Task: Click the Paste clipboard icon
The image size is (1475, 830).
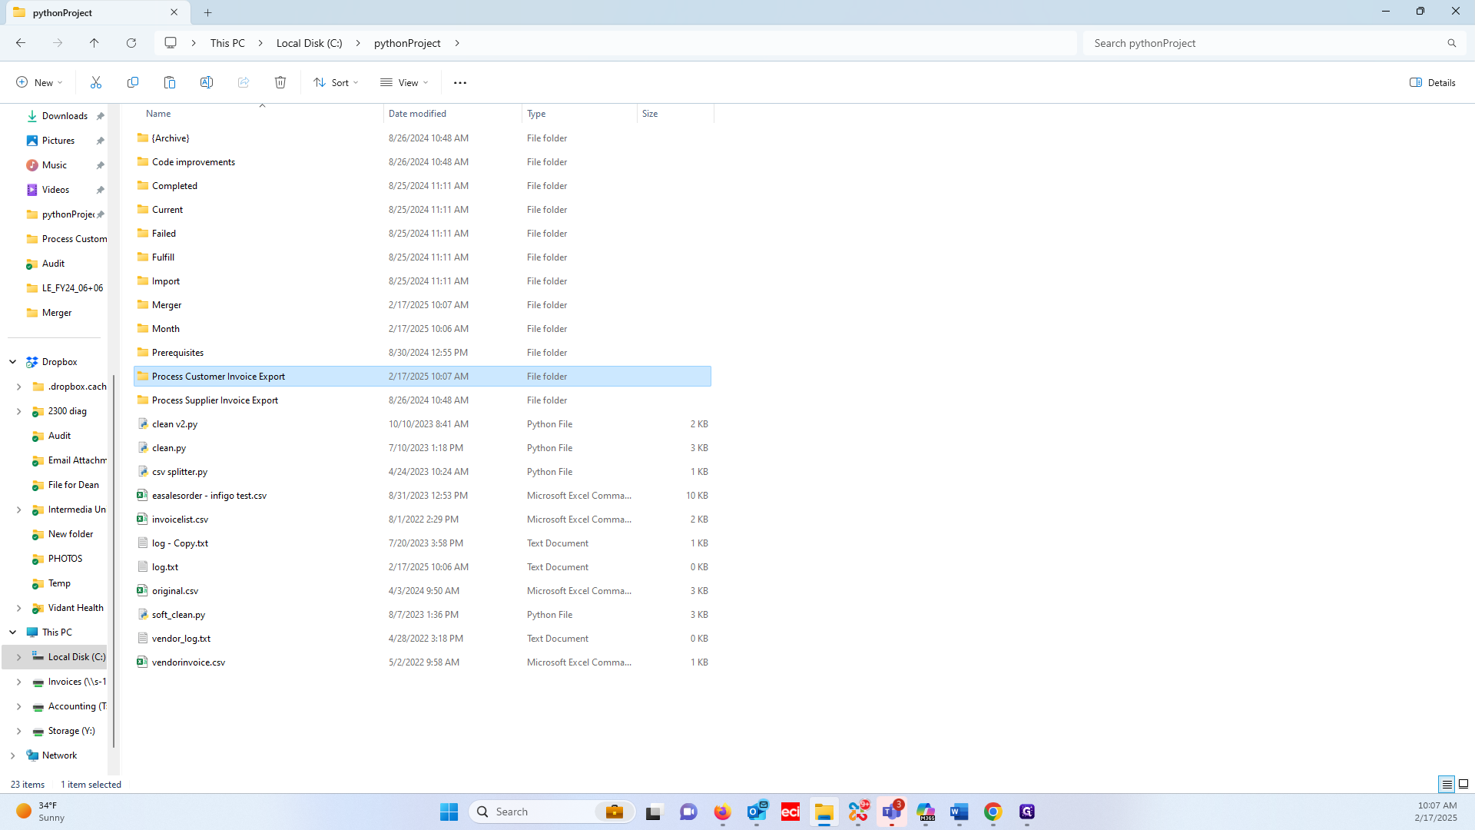Action: [170, 82]
